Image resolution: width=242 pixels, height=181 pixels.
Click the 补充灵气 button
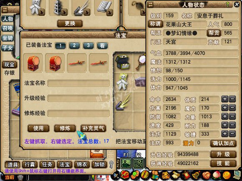coord(93,128)
